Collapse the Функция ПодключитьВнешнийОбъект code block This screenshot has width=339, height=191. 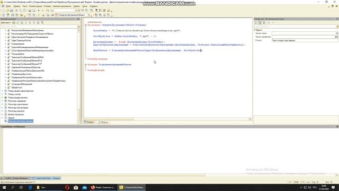point(86,65)
